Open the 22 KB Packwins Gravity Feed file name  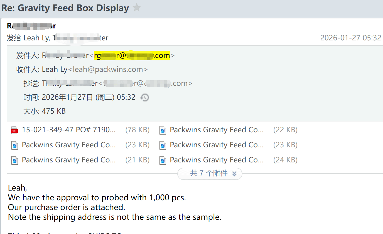(x=217, y=130)
